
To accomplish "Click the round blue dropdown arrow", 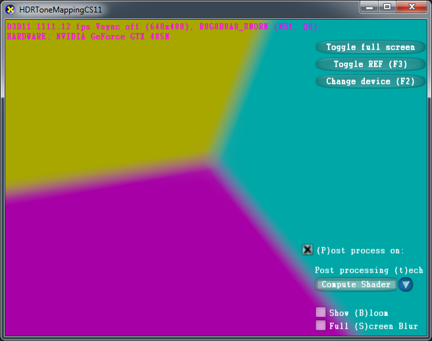I will 406,285.
